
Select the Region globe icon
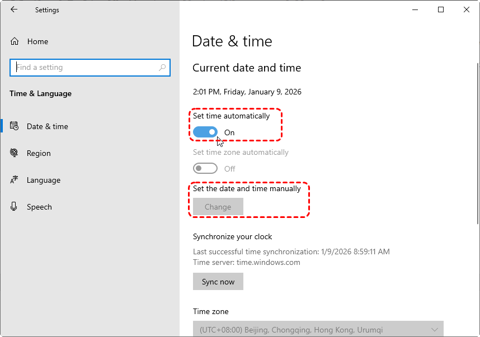pos(15,153)
